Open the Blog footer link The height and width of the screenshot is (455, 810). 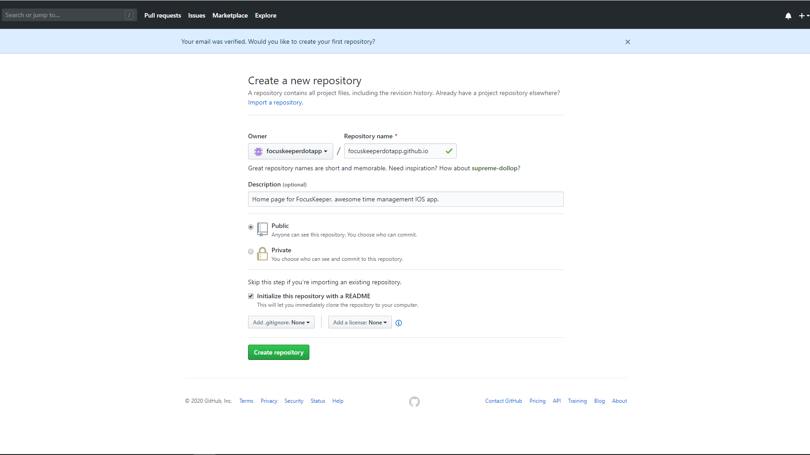(x=599, y=401)
